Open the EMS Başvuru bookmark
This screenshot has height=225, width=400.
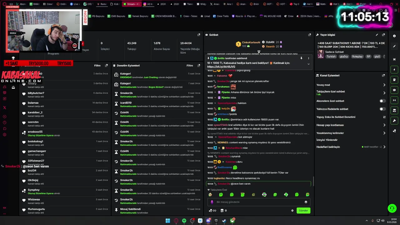pyautogui.click(x=116, y=16)
